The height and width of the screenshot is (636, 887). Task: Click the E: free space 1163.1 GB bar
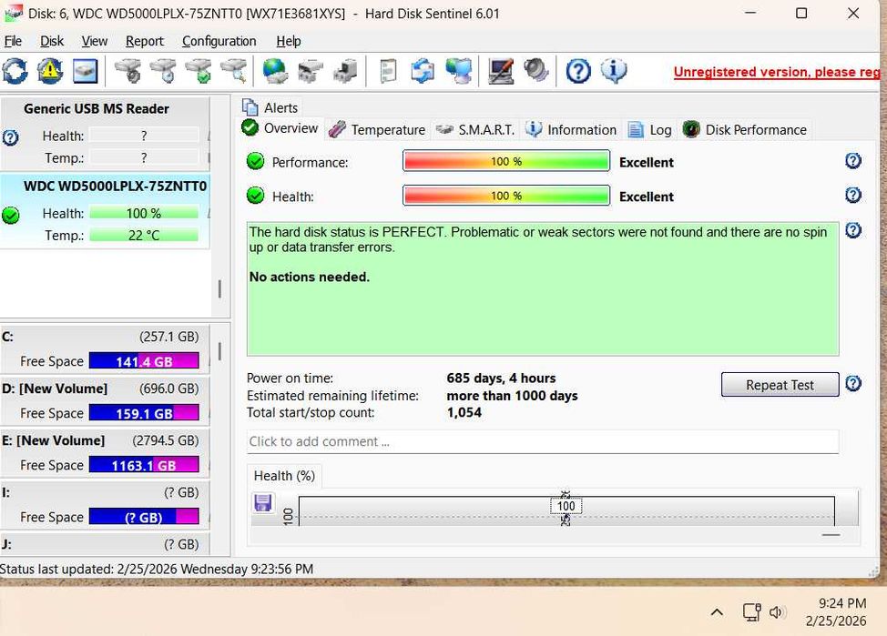pos(144,465)
